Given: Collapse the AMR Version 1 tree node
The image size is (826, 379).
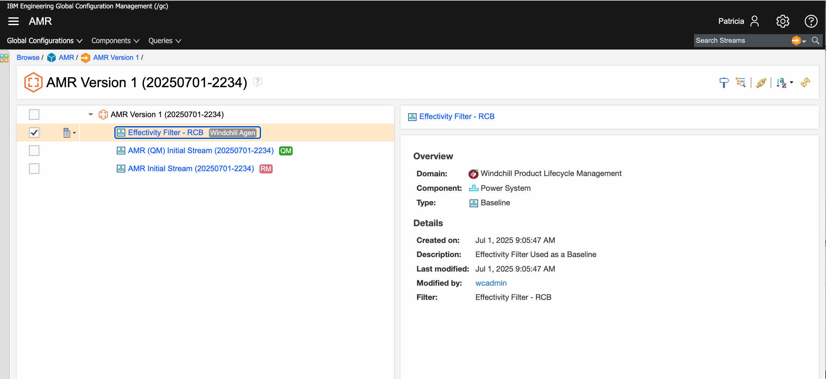Looking at the screenshot, I should [91, 115].
